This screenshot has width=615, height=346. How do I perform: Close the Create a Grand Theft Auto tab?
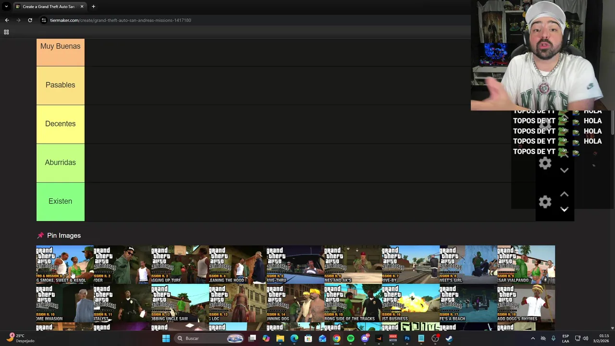pyautogui.click(x=82, y=7)
